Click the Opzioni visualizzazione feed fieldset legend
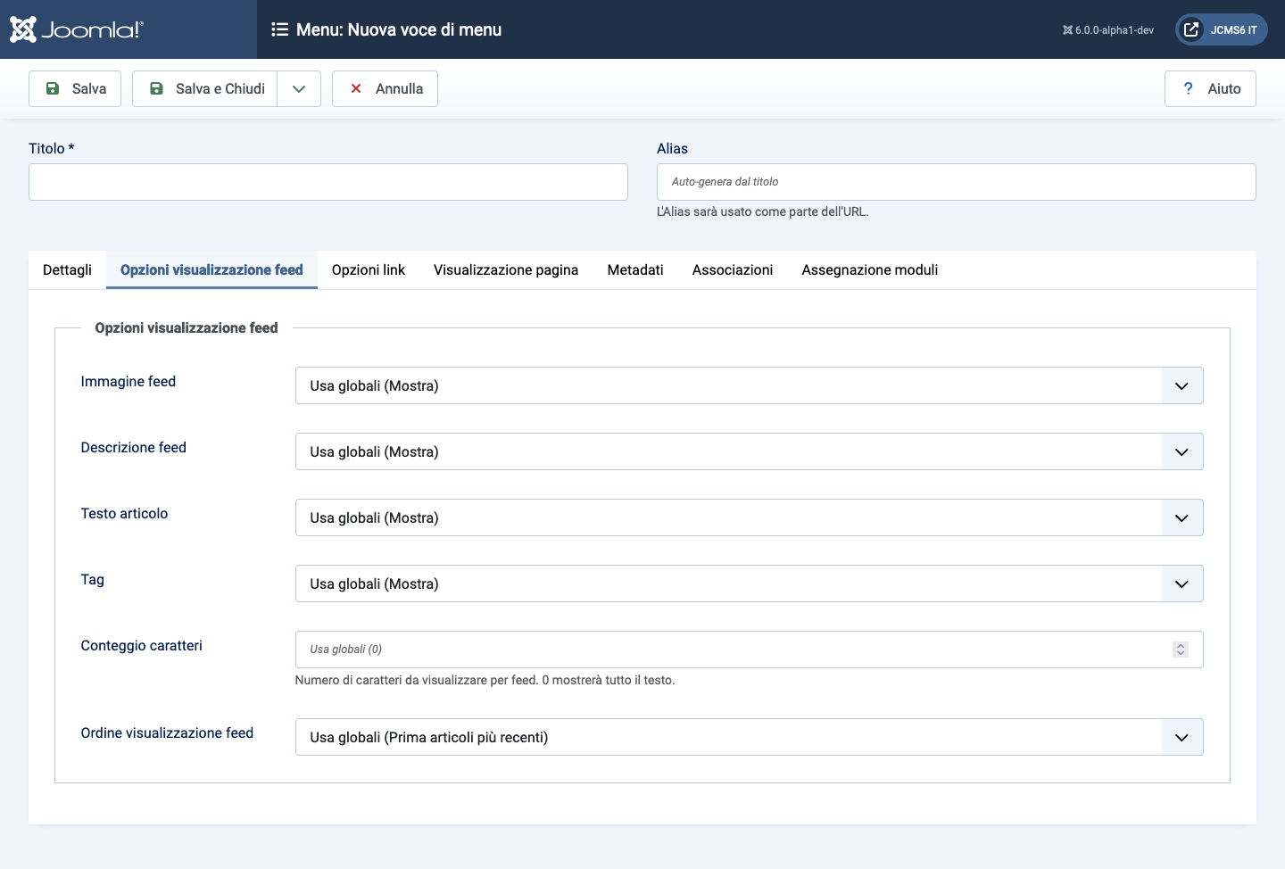 click(187, 327)
